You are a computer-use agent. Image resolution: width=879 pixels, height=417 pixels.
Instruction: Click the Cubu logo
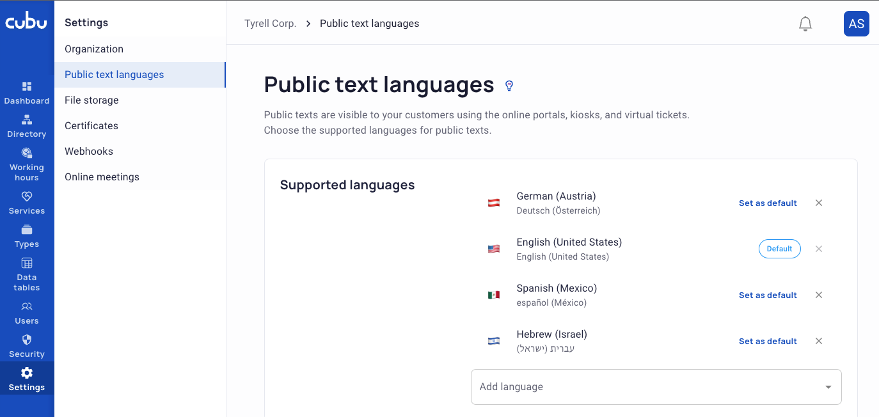click(27, 22)
